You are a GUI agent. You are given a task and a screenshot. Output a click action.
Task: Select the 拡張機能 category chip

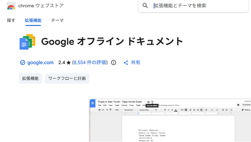tap(31, 78)
